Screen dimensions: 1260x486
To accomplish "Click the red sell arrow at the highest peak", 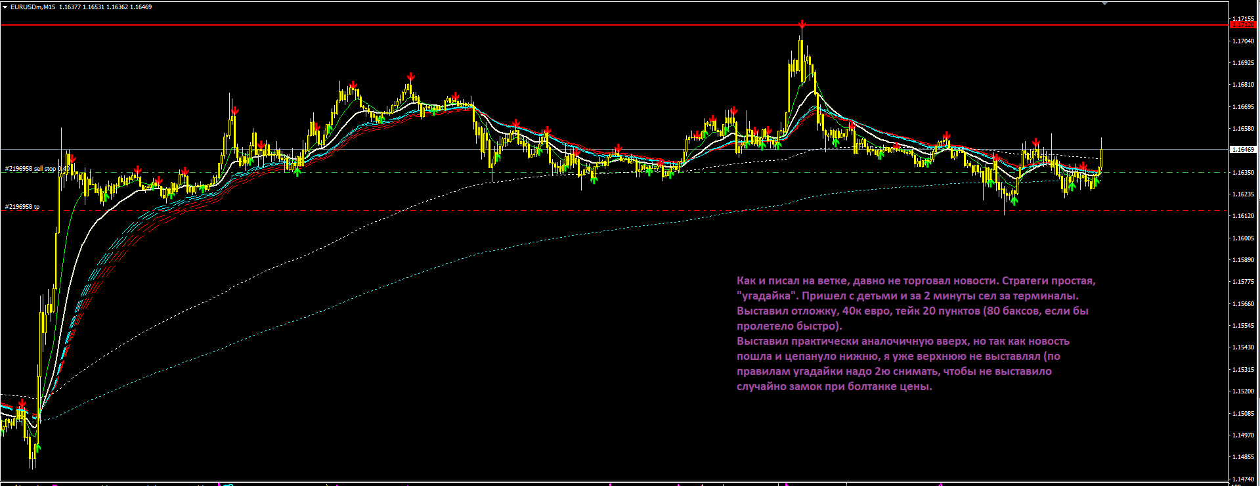I will pos(802,25).
